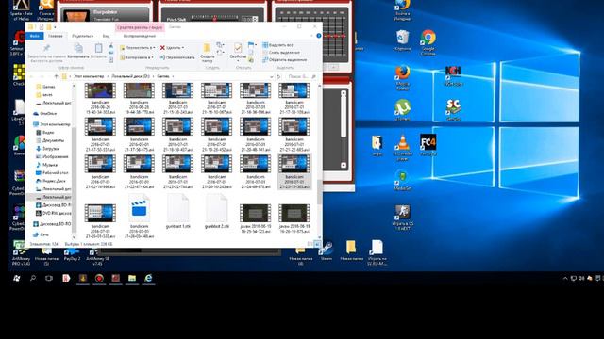The width and height of the screenshot is (604, 339).
Task: Switch to the Главная ribbon tab
Action: tap(56, 36)
